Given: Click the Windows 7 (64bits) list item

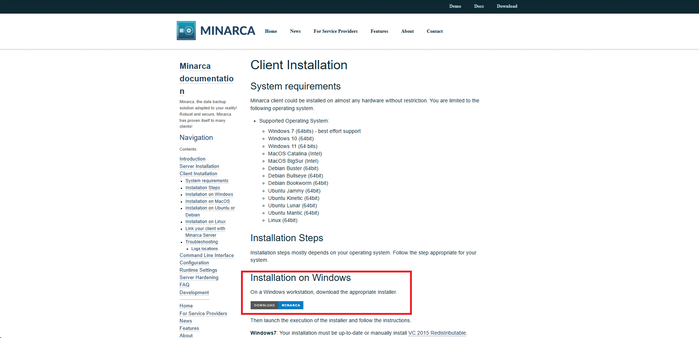Looking at the screenshot, I should (314, 131).
